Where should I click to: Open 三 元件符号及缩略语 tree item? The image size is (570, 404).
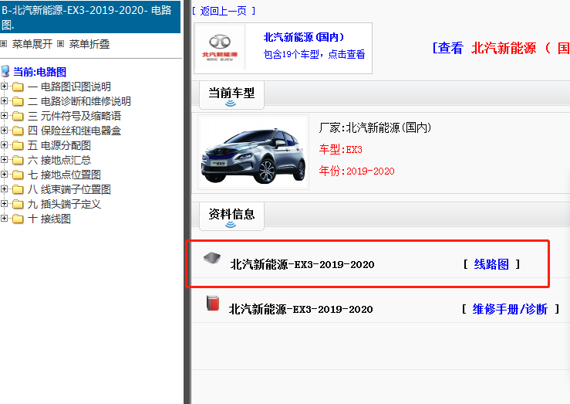(x=74, y=116)
